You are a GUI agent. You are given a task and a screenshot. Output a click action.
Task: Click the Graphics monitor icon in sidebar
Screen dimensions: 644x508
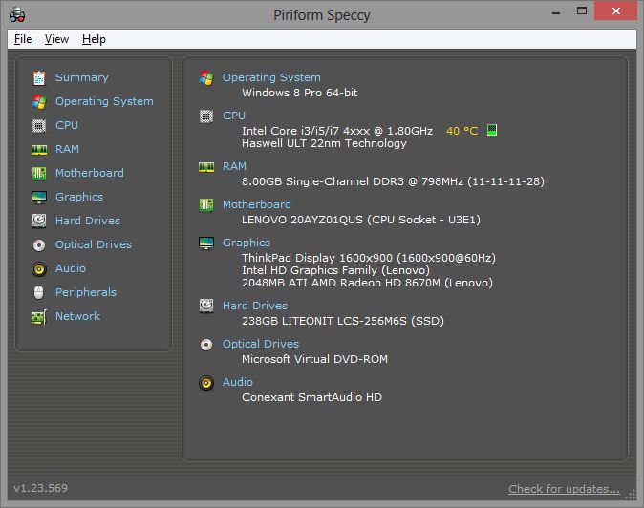[x=39, y=197]
